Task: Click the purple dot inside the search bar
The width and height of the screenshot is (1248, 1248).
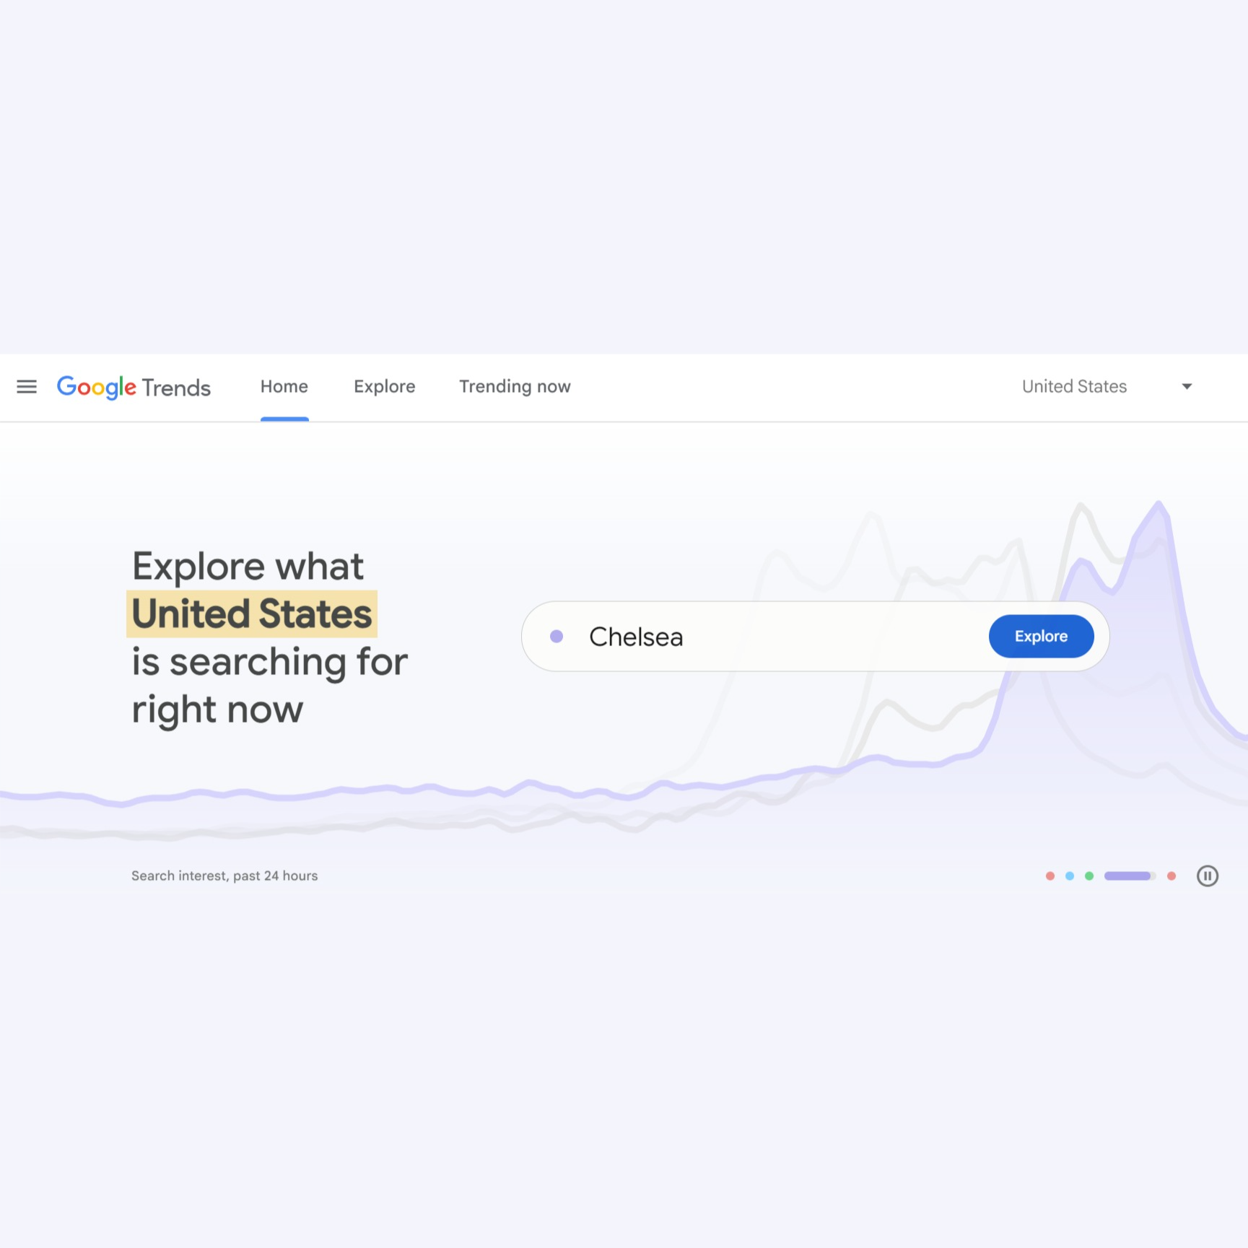Action: 557,637
